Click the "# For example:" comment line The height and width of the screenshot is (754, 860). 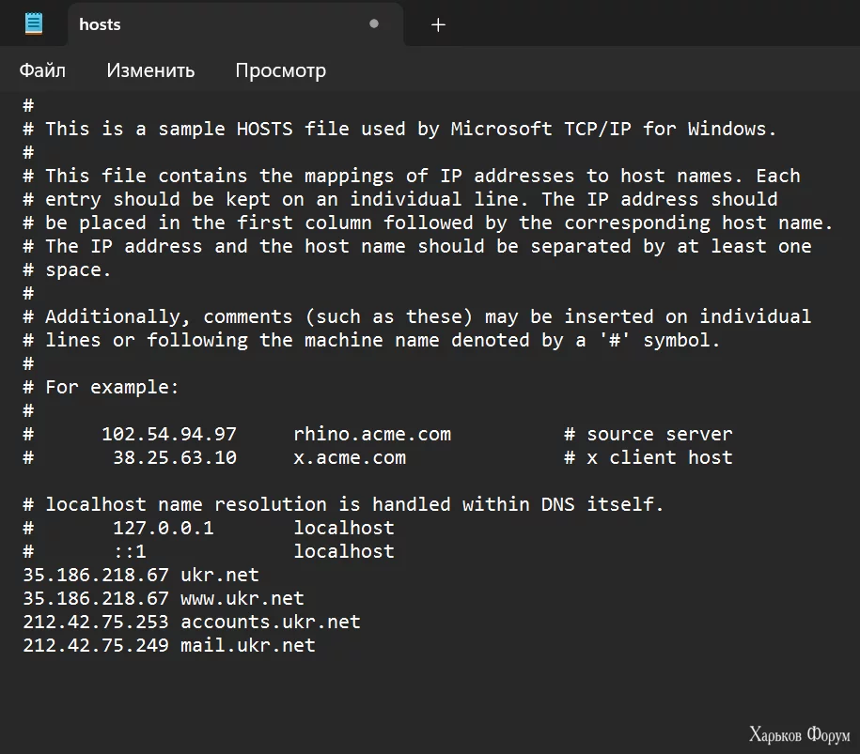coord(101,387)
